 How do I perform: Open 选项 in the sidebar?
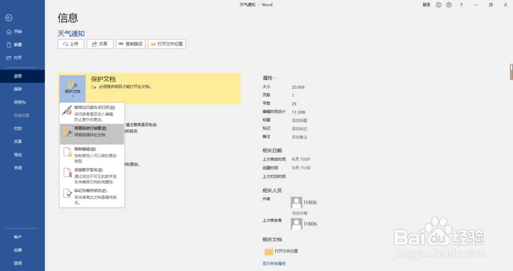pyautogui.click(x=22, y=263)
